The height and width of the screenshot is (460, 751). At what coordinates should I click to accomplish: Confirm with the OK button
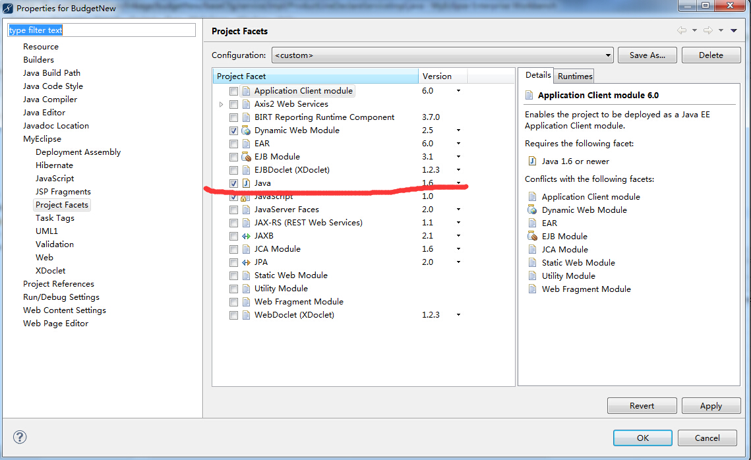[x=643, y=438]
